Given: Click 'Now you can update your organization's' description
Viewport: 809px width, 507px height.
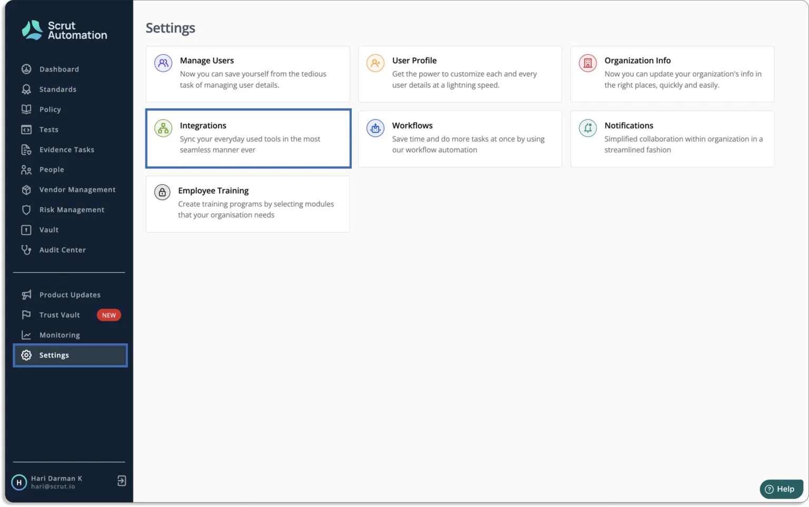Looking at the screenshot, I should coord(683,79).
